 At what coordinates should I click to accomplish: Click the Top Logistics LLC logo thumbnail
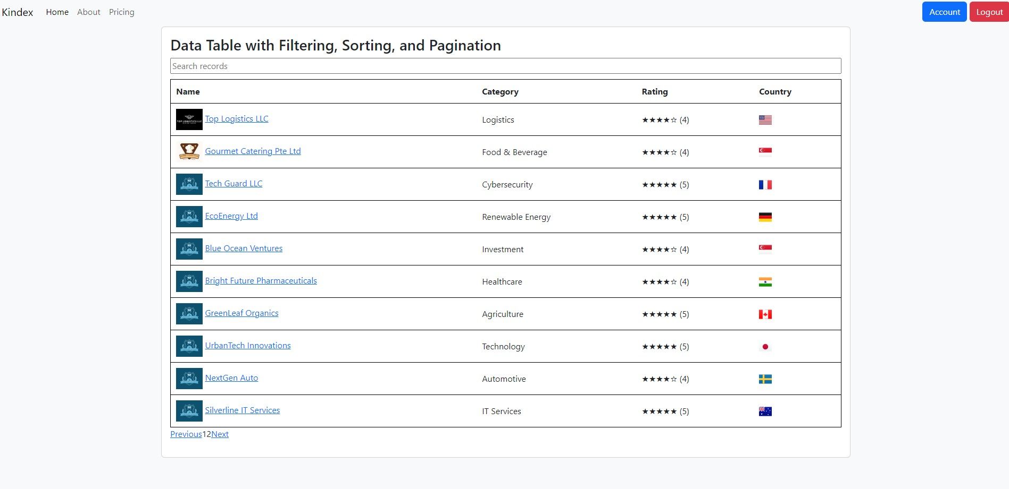click(189, 119)
